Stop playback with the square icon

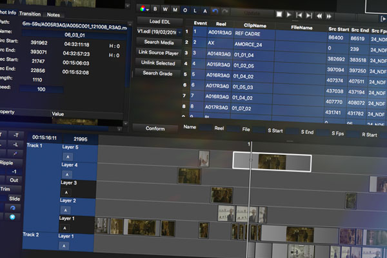coord(279,14)
